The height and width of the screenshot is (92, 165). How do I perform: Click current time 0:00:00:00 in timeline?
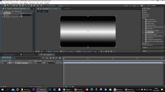(x=6, y=57)
